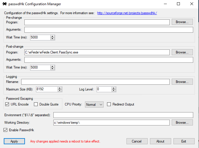The image size is (199, 148).
Task: Click the passwdHk app icon in title bar
Action: [4, 4]
